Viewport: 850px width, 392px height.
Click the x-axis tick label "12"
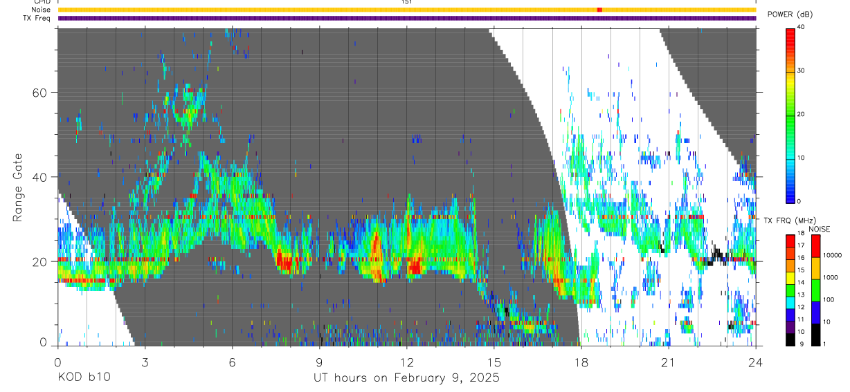pyautogui.click(x=406, y=362)
